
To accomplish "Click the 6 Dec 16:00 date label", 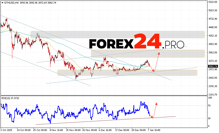I will pos(105,130).
